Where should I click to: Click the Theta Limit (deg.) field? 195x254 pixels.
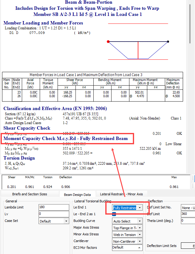188,220
